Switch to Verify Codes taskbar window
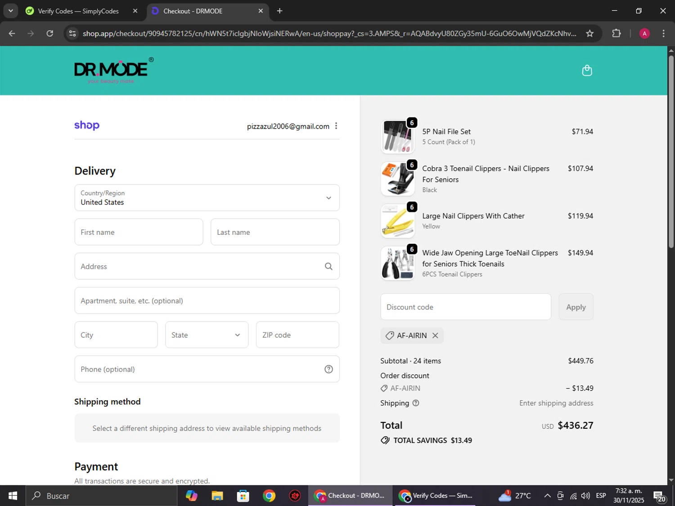This screenshot has height=506, width=675. 435,496
